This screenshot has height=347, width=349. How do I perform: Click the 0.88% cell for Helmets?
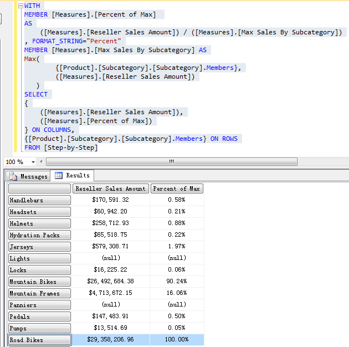point(177,223)
